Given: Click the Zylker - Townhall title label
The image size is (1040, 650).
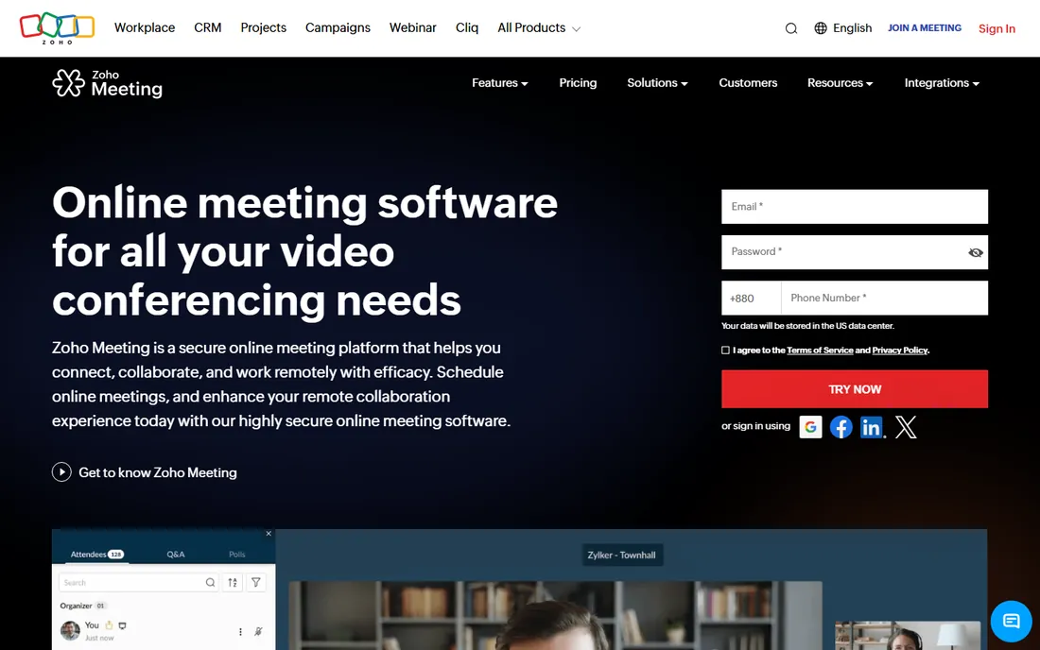Looking at the screenshot, I should [621, 556].
